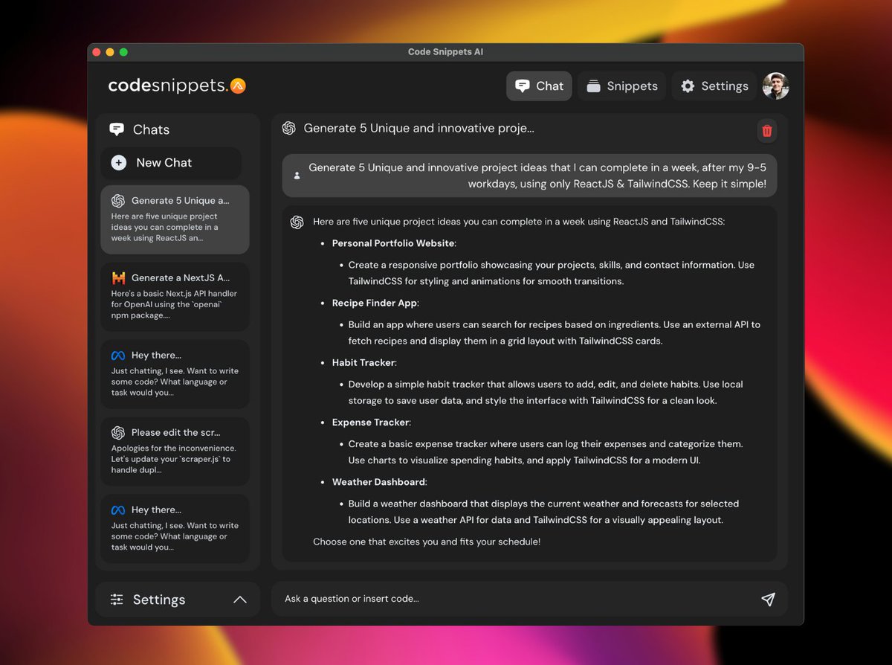Open the bottom Settings panel label

159,600
